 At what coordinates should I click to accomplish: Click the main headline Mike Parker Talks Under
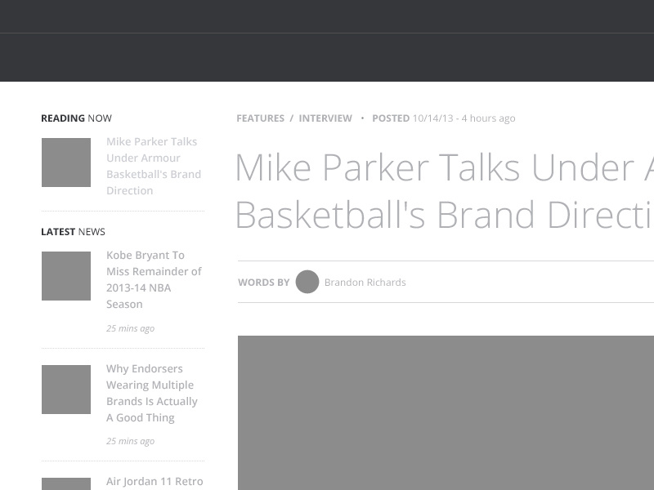444,191
